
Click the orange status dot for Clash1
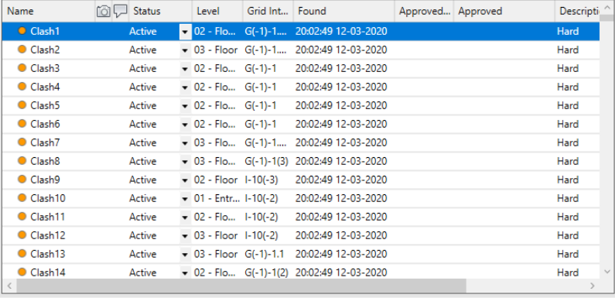click(22, 31)
